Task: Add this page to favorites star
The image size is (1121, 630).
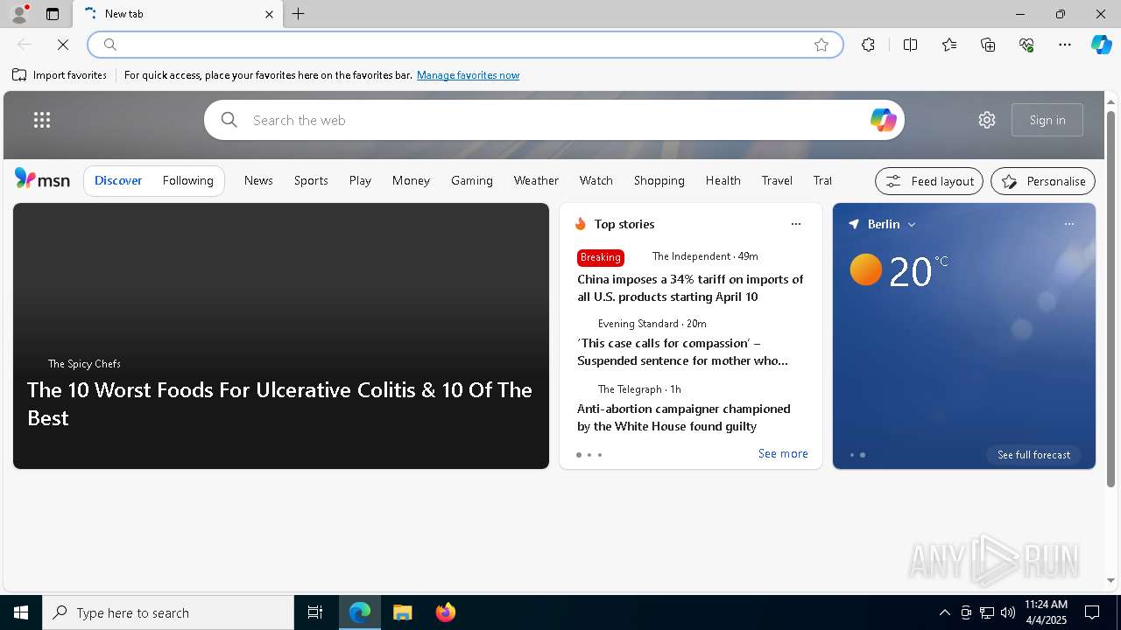Action: [x=821, y=45]
